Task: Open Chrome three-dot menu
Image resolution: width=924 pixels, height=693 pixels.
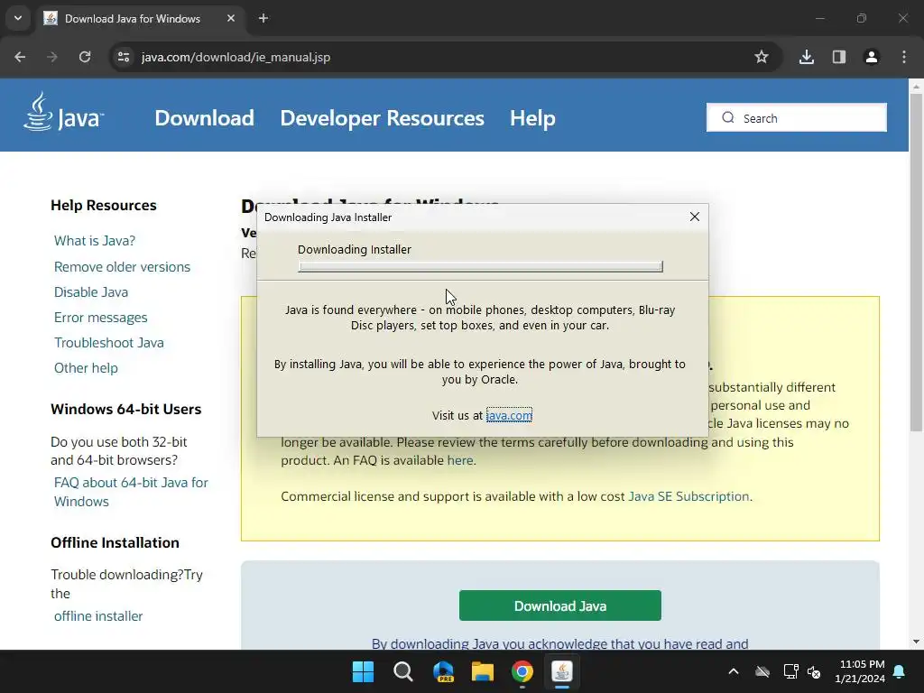Action: (x=904, y=57)
